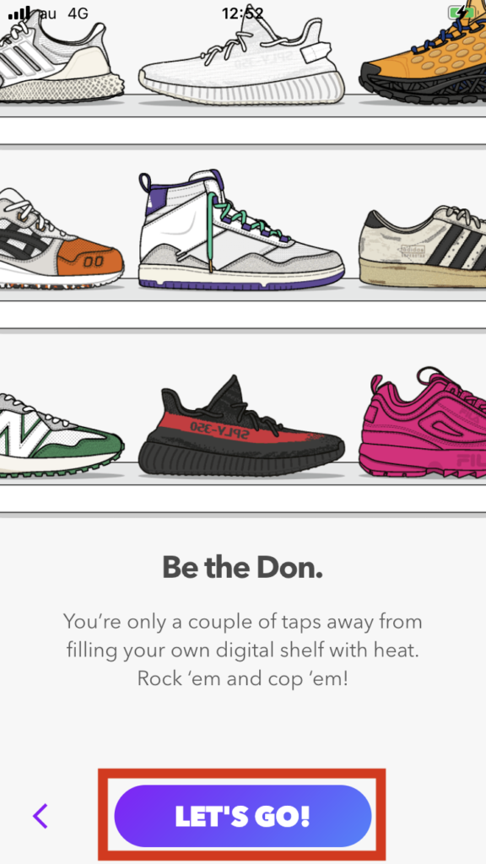Choose the purple-trimmed Reebok high-top sneaker
The width and height of the screenshot is (486, 864).
241,229
